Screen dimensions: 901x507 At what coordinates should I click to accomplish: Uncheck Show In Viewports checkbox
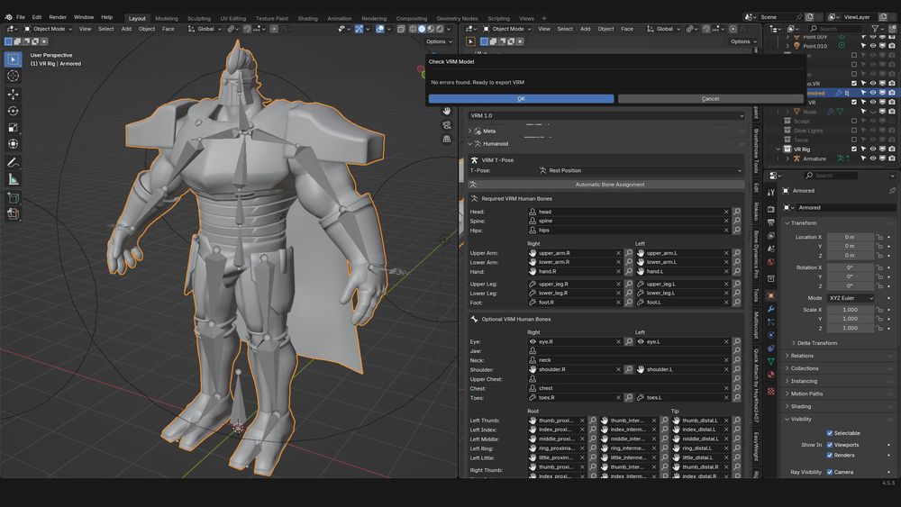(830, 445)
